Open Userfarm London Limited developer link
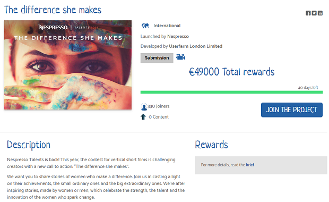The width and height of the screenshot is (329, 202). click(196, 46)
